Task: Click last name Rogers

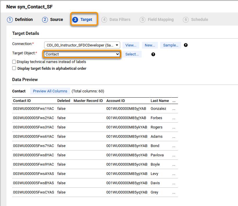Action: point(156,127)
